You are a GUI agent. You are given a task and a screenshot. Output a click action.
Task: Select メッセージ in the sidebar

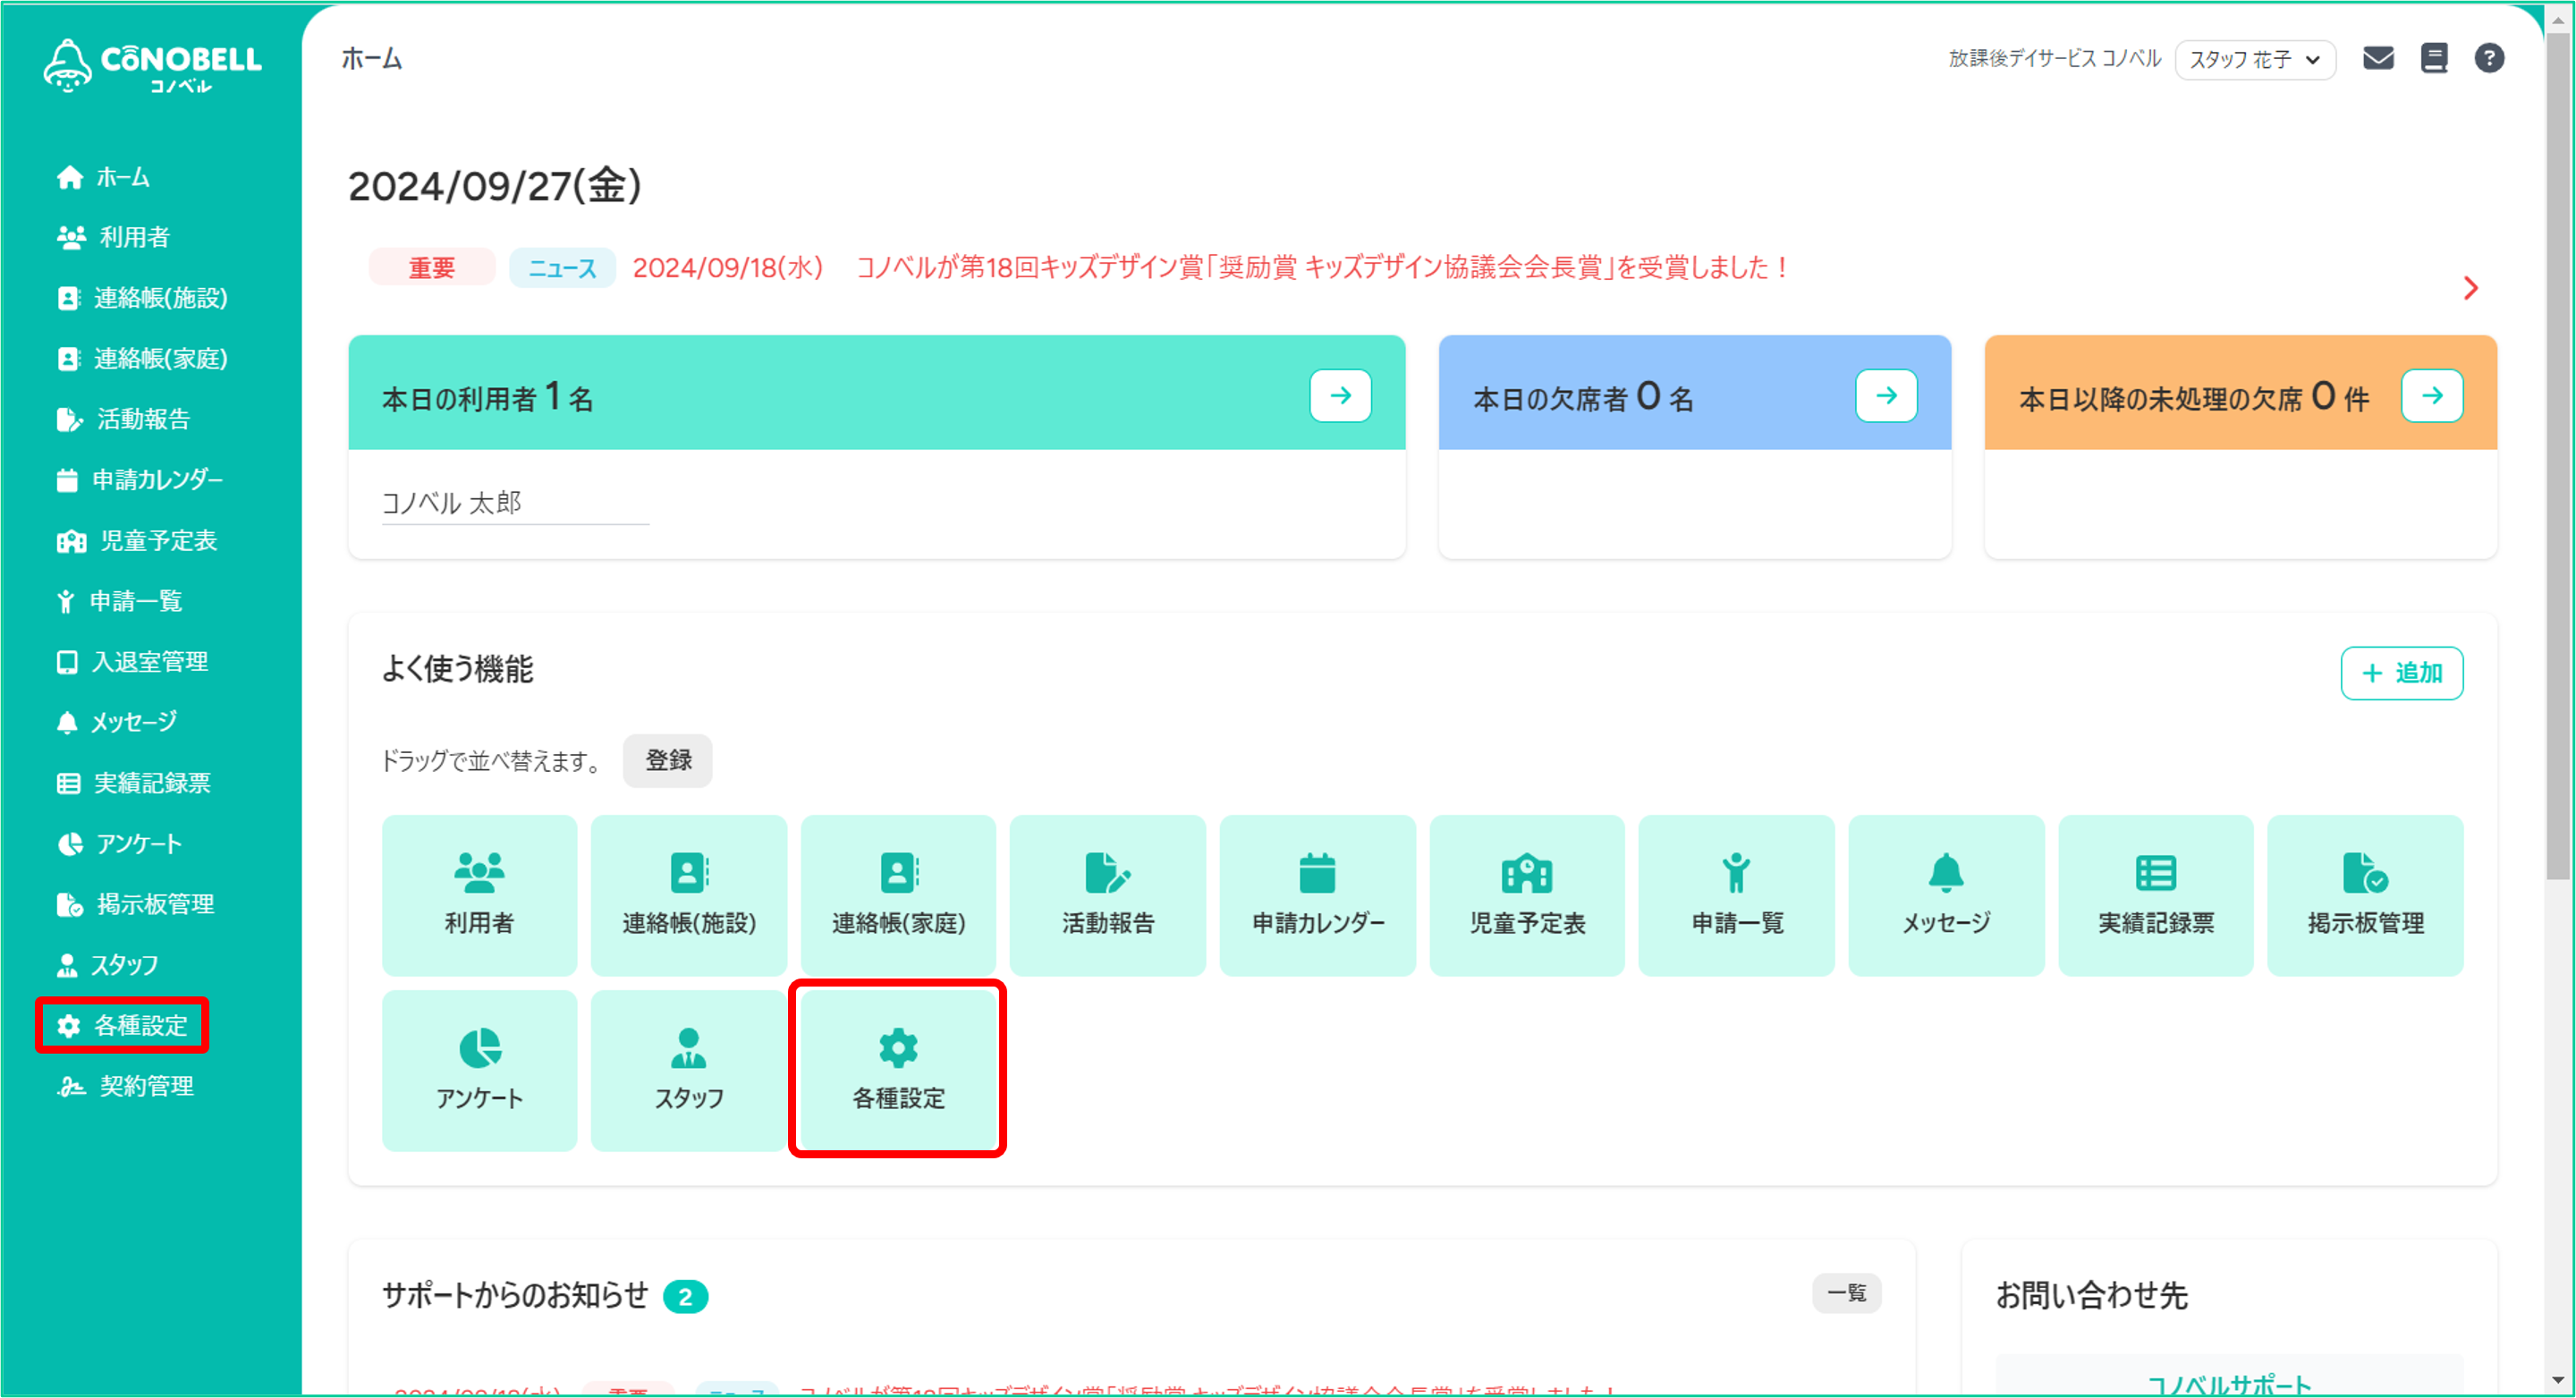pyautogui.click(x=117, y=722)
